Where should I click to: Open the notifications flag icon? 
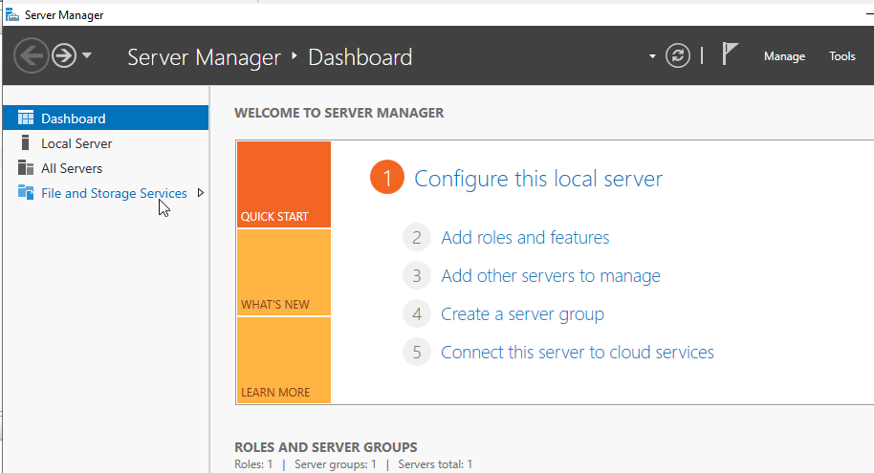(x=730, y=54)
